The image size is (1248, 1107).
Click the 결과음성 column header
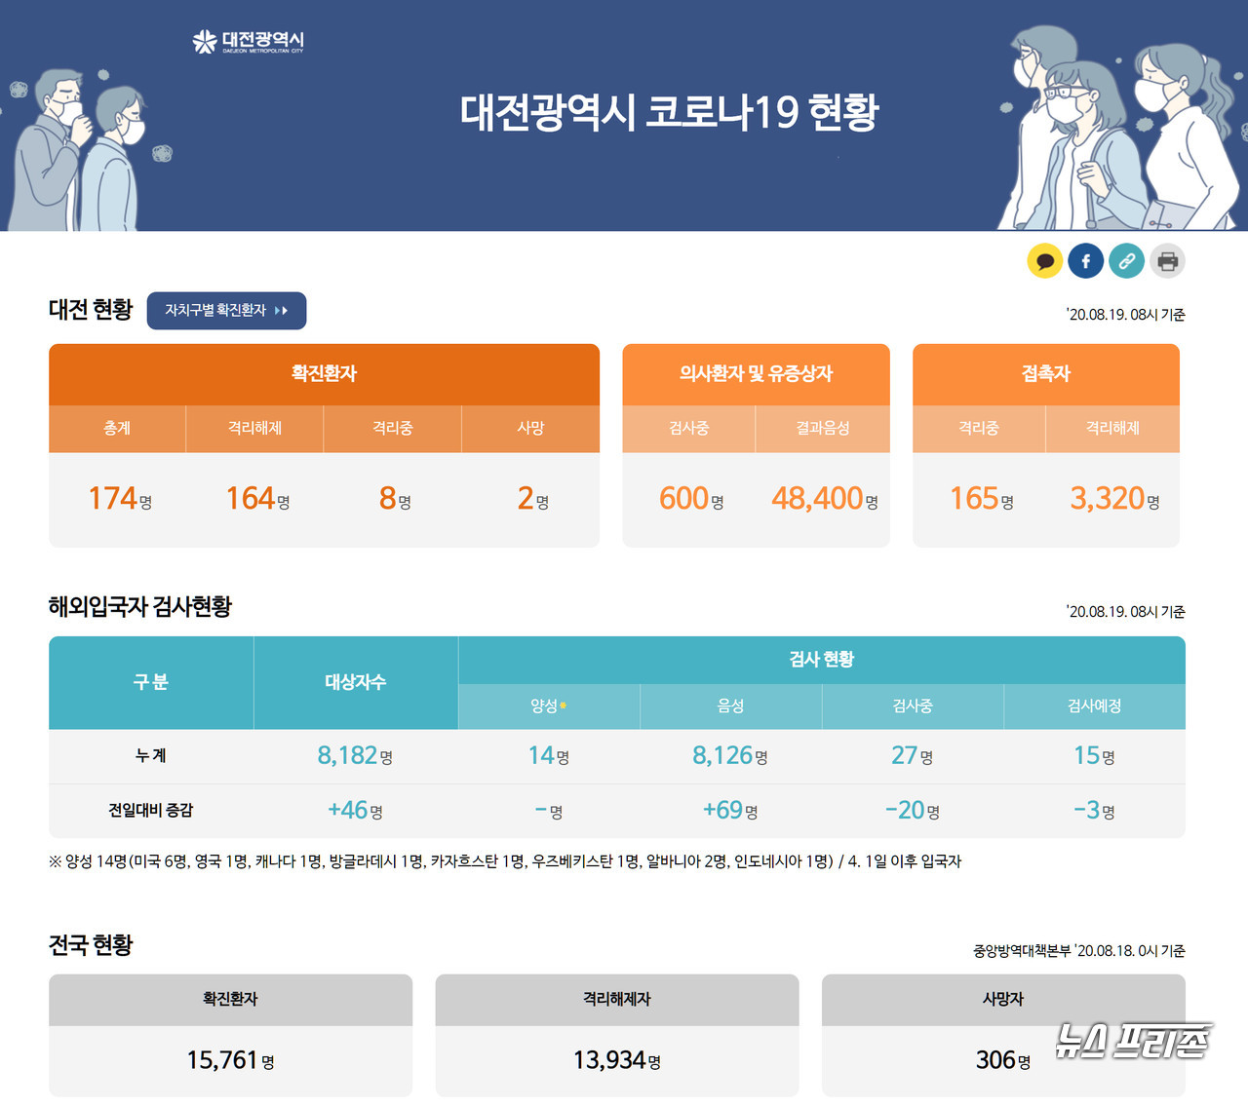(823, 429)
